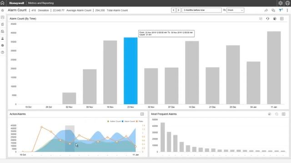Image resolution: width=291 pixels, height=163 pixels.
Task: Click the Honeywell logo
Action: click(x=17, y=3)
